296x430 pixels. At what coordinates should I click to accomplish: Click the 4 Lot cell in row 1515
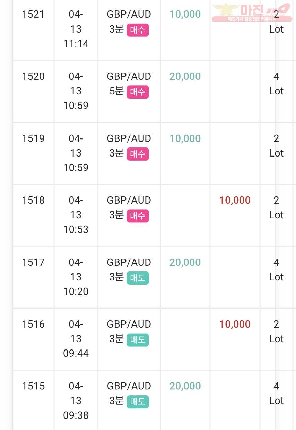(276, 394)
